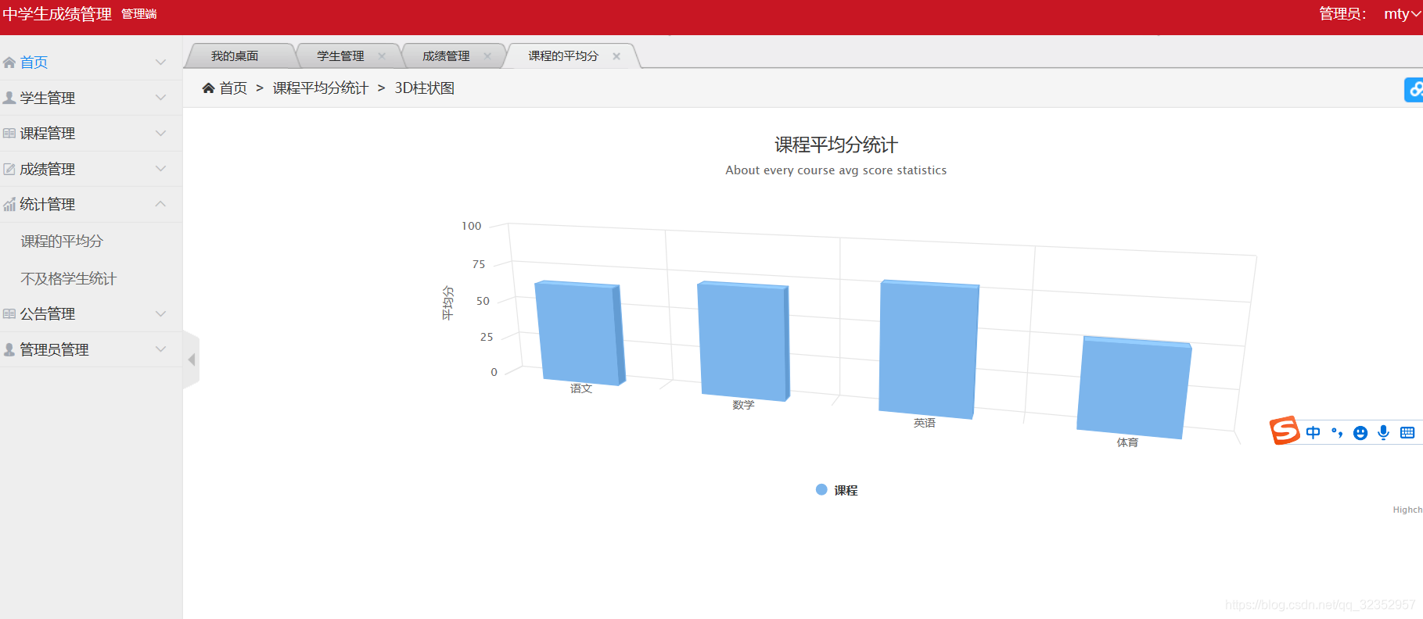This screenshot has height=619, width=1423.
Task: Click the 体育 bar in chart
Action: [1134, 388]
